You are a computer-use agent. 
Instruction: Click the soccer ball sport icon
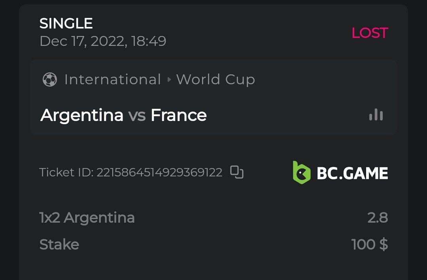point(49,79)
